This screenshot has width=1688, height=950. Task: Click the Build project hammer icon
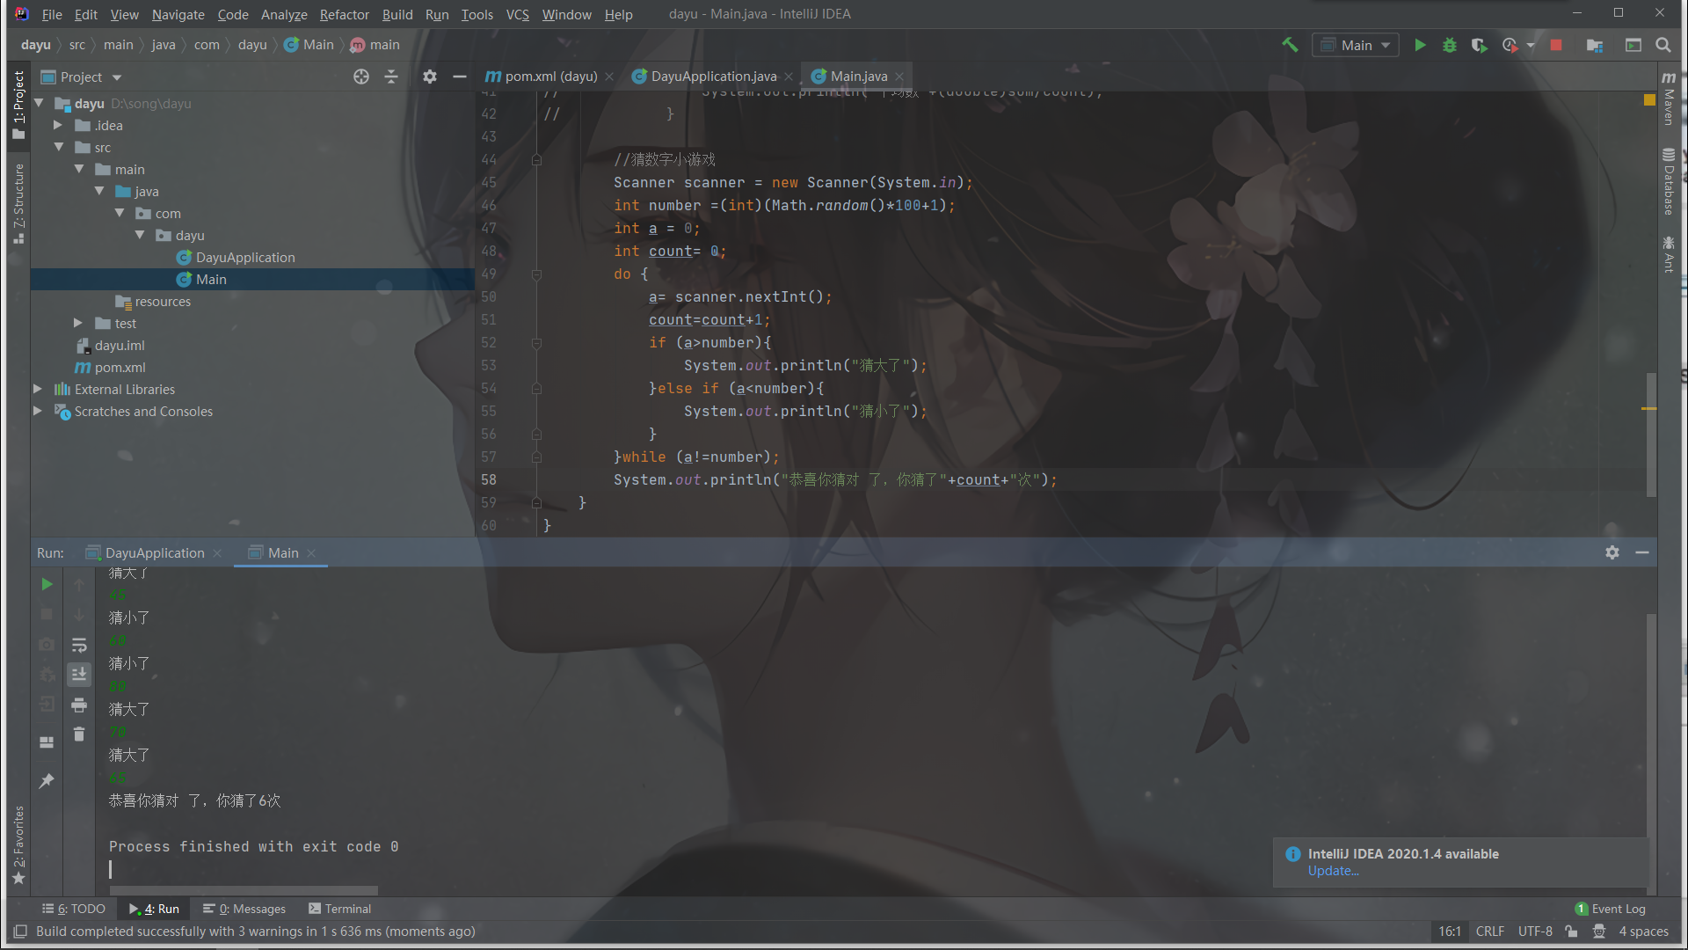pyautogui.click(x=1290, y=45)
